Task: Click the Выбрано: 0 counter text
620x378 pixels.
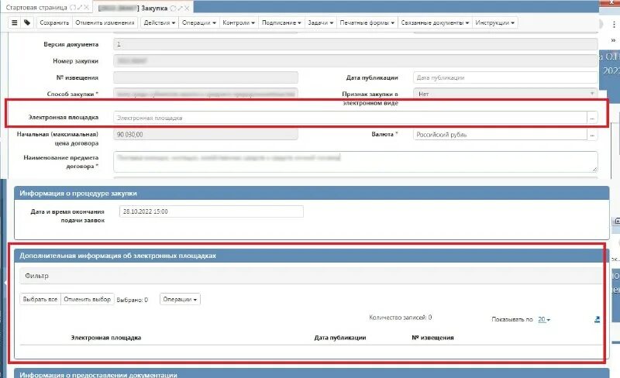Action: coord(132,300)
